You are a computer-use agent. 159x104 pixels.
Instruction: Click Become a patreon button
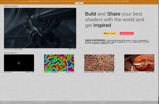coord(127,34)
